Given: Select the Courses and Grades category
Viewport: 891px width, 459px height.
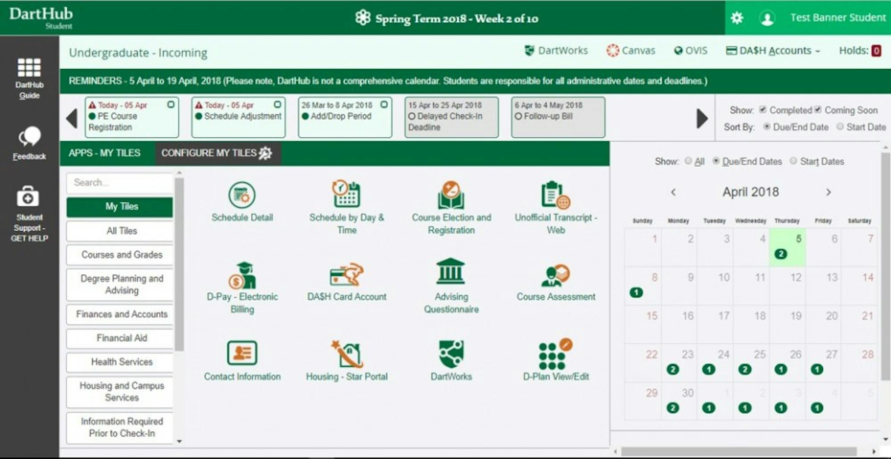Looking at the screenshot, I should [122, 255].
